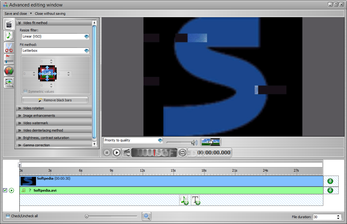Click the play button in player
Viewport: 347px width, 224px height.
coord(117,153)
